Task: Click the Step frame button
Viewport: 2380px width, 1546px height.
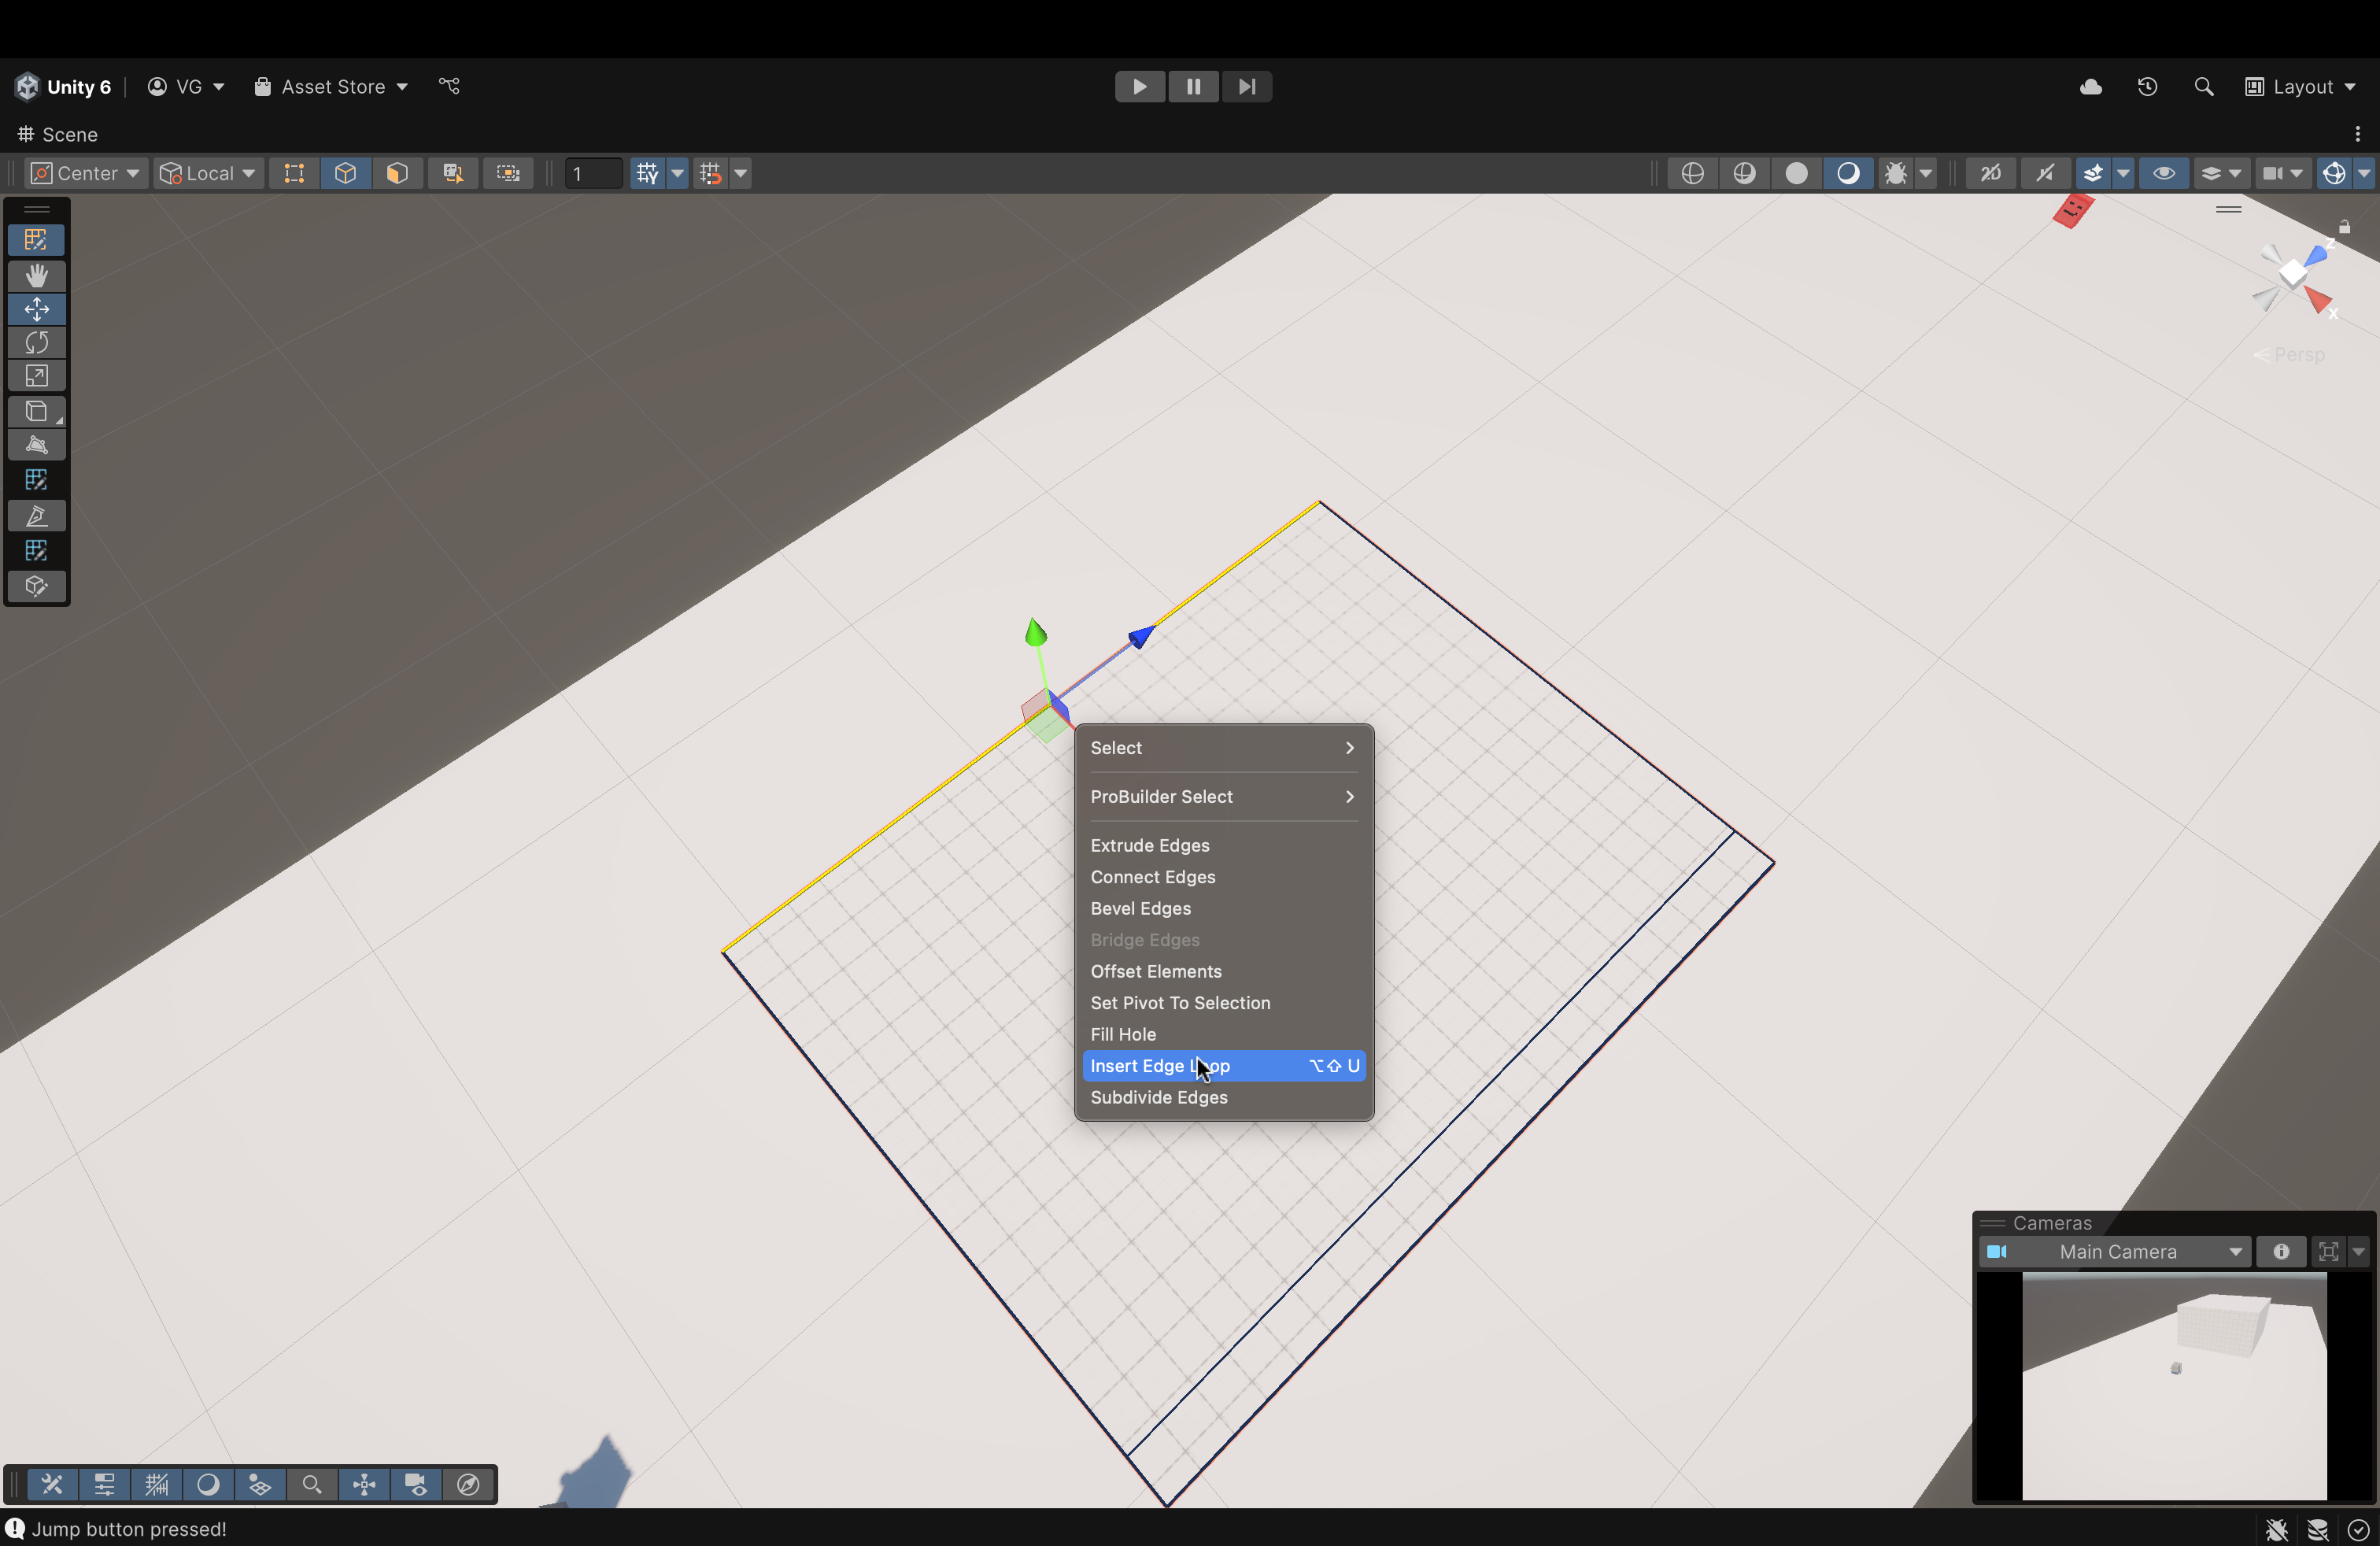Action: click(1246, 87)
